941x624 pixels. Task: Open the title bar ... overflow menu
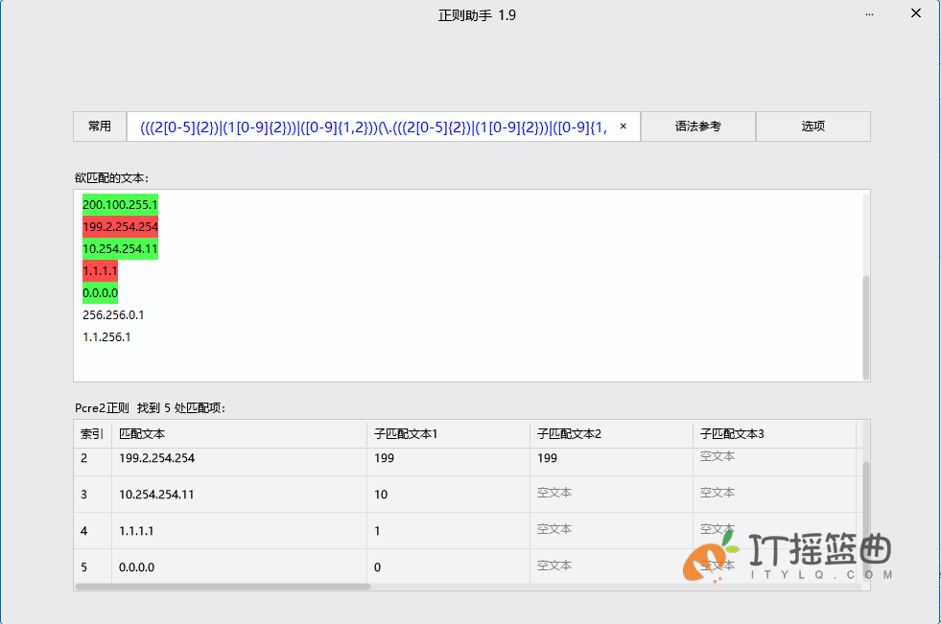tap(869, 14)
